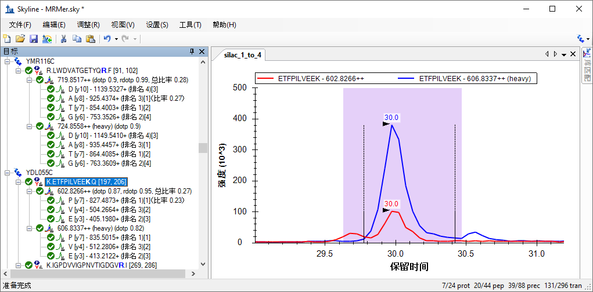The width and height of the screenshot is (593, 292).
Task: Click green check on 719.8517++ precursor
Action: (39, 80)
